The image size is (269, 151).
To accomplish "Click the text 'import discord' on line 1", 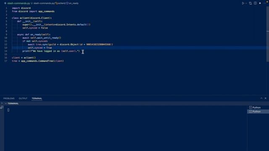I will [21, 8].
